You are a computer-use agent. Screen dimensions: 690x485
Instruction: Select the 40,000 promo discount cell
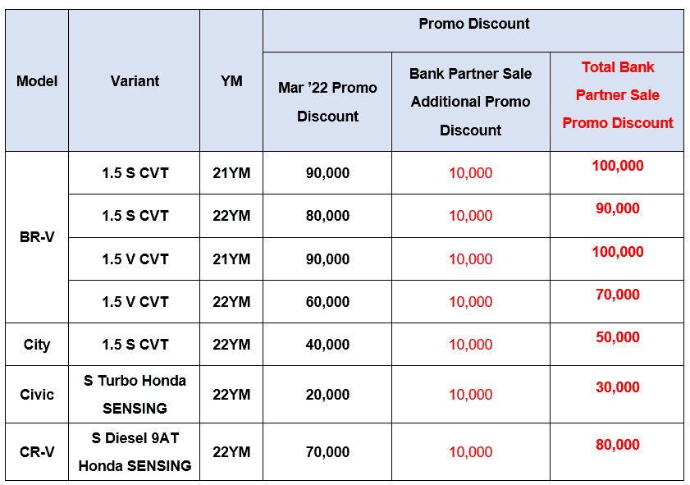(327, 345)
